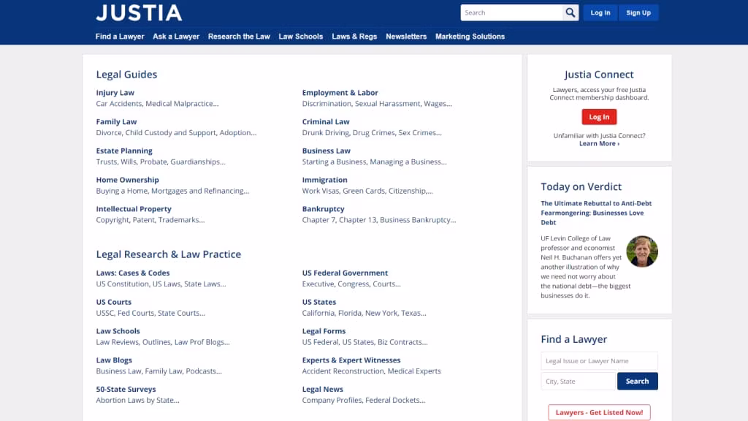This screenshot has height=421, width=748.
Task: Open the Immigration guide
Action: click(x=325, y=180)
